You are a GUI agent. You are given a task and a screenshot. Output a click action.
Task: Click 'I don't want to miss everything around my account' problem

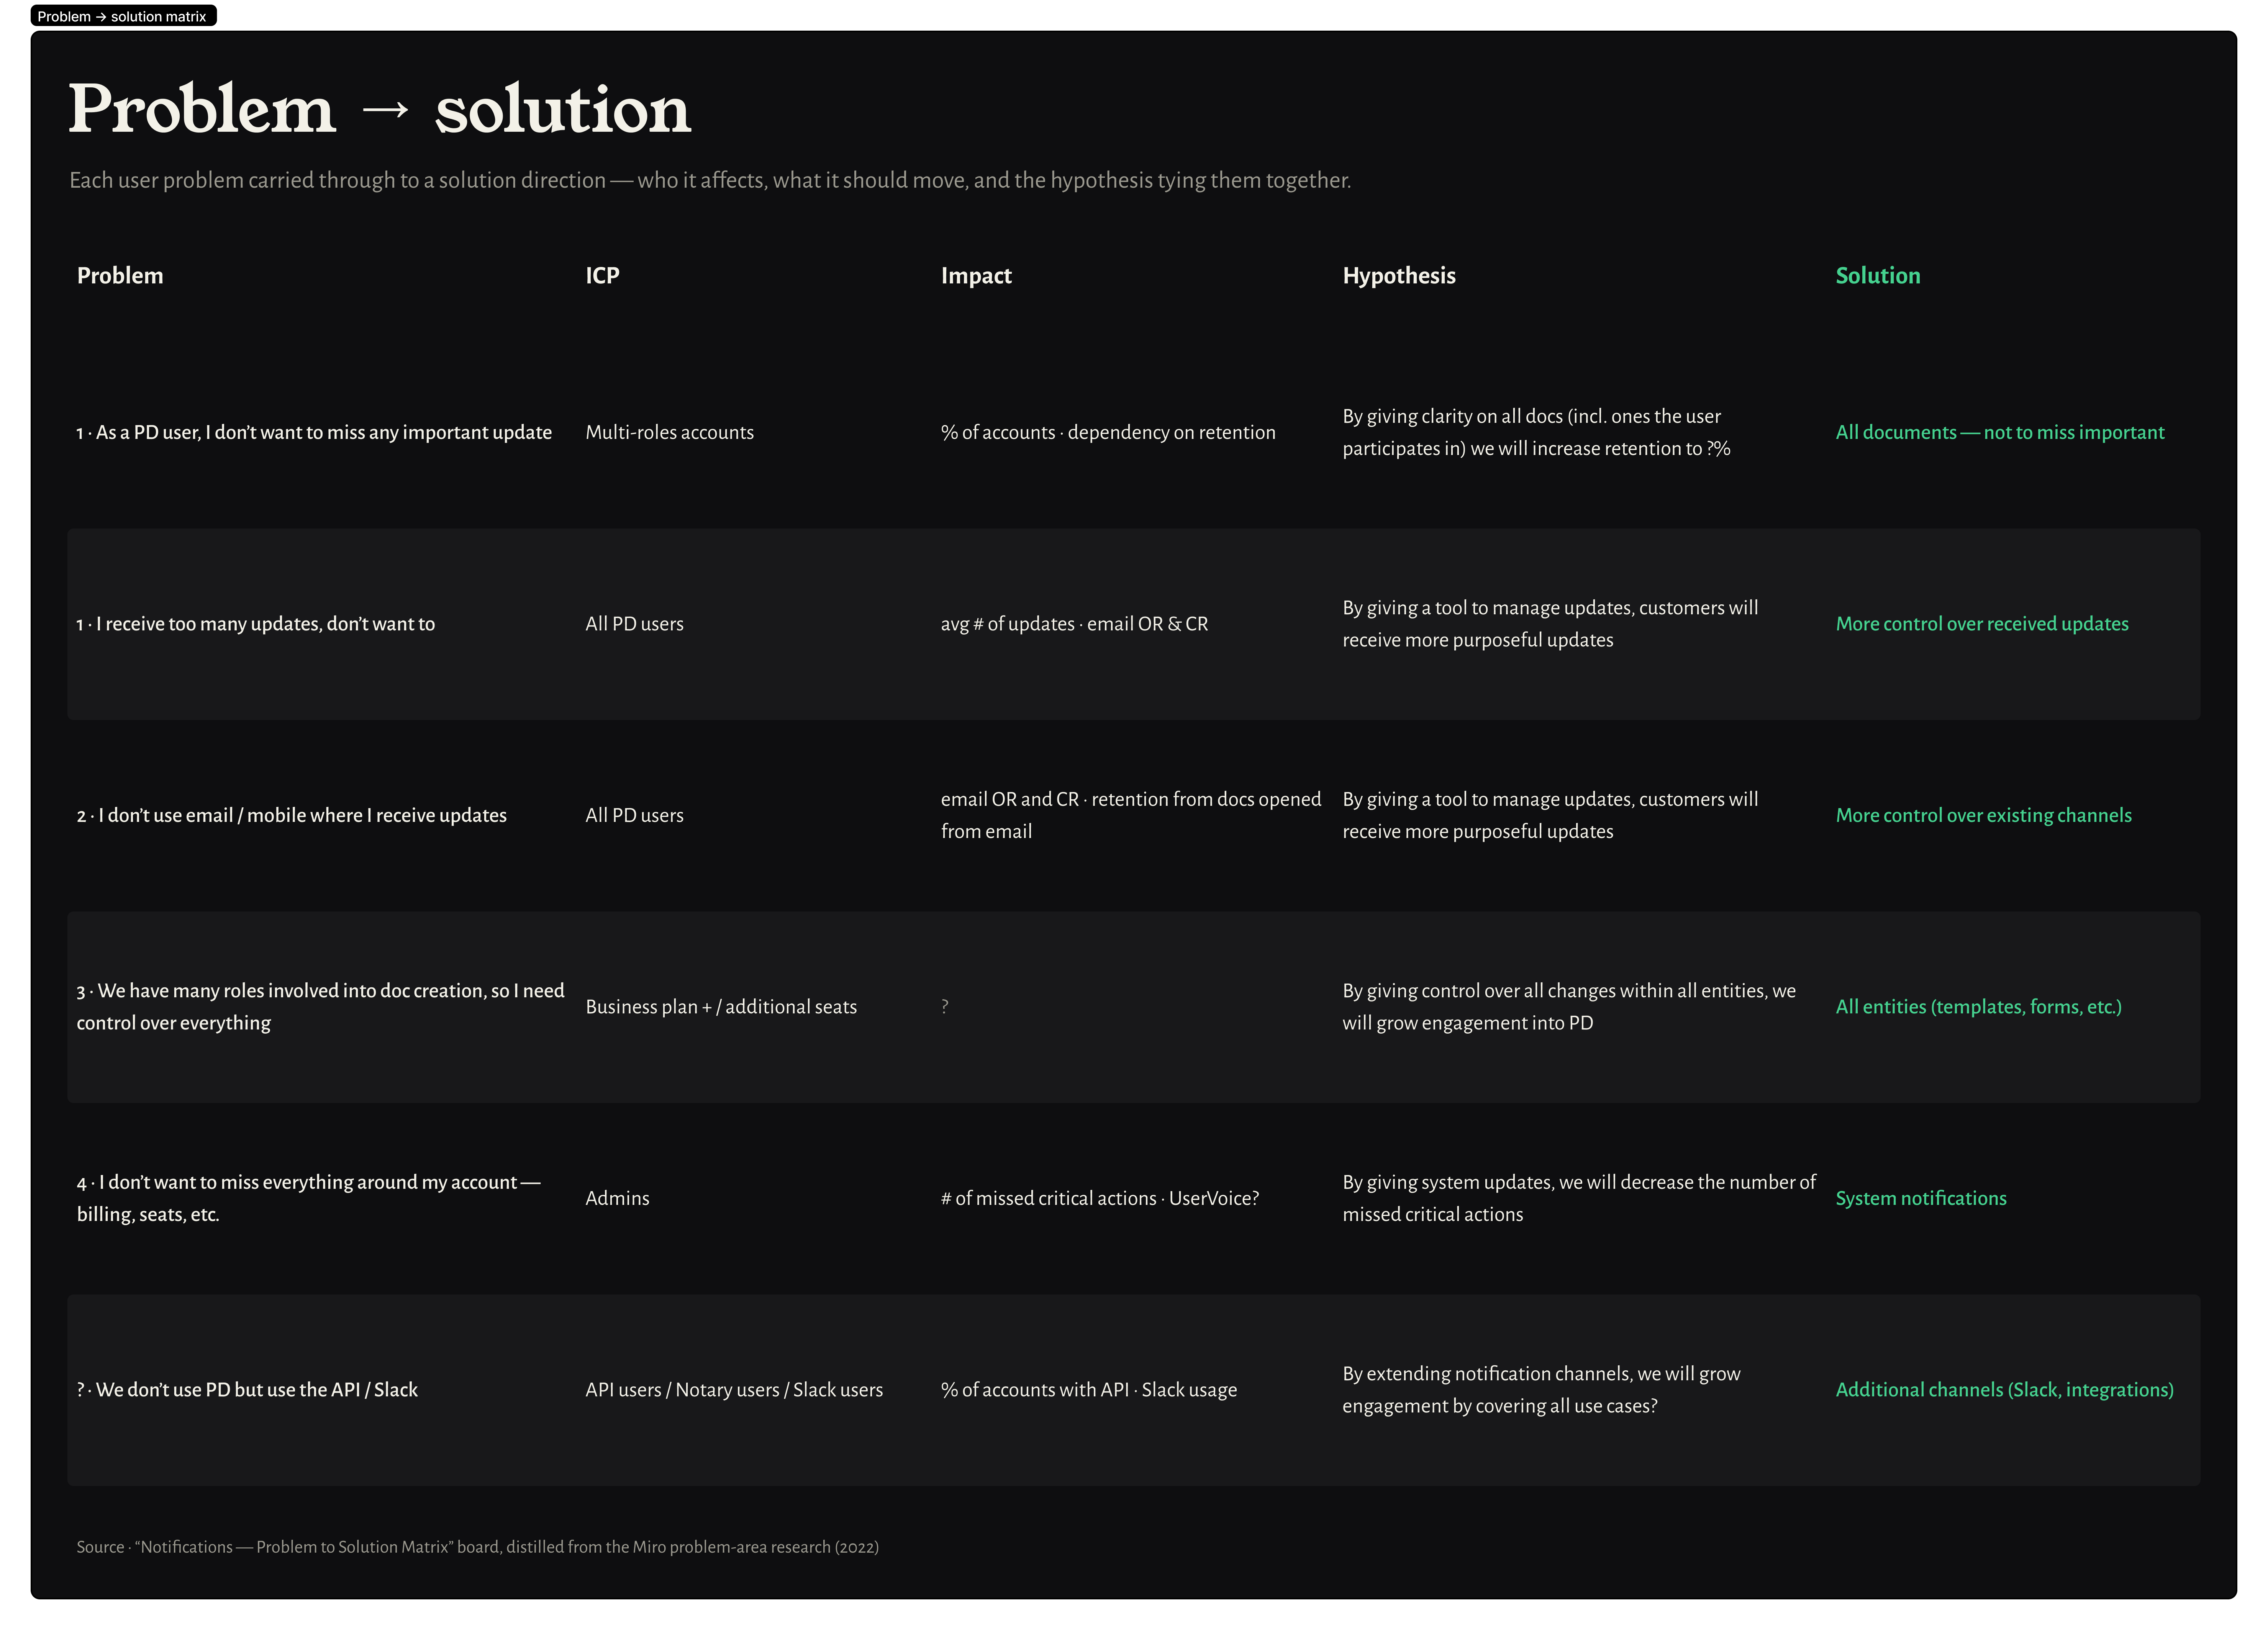click(309, 1198)
